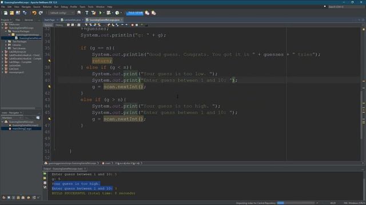366x205 pixels.
Task: Open the File menu
Action: click(3, 7)
